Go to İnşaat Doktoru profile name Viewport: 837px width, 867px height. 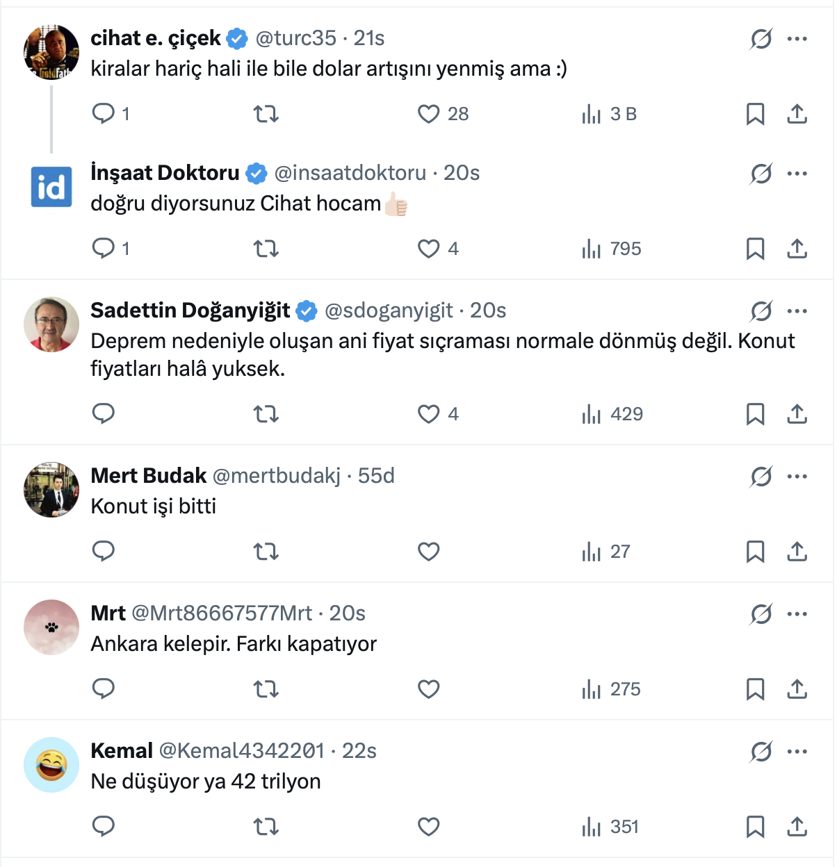165,173
